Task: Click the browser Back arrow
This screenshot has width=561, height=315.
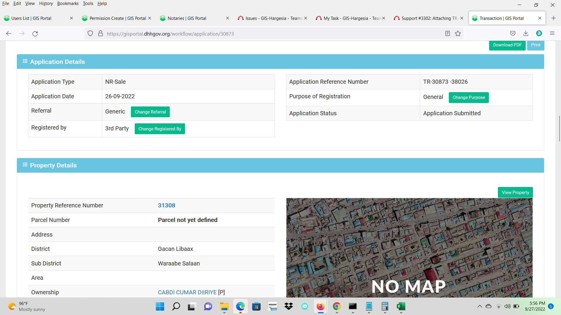Action: [9, 34]
